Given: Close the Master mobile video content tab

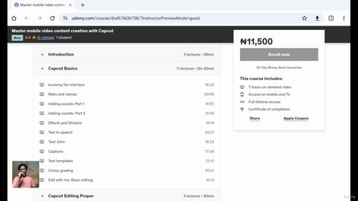Looking at the screenshot, I should [70, 5].
